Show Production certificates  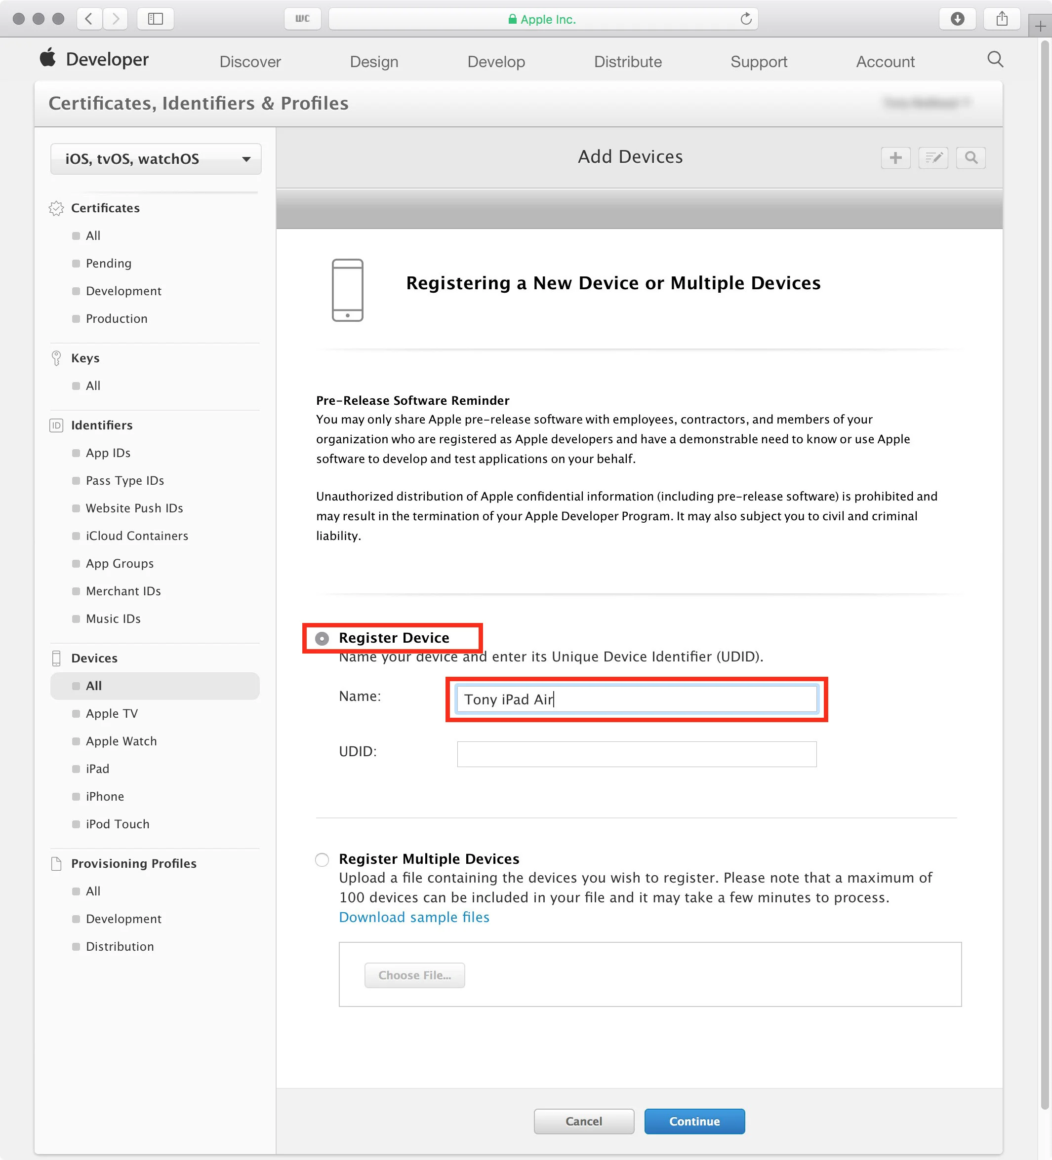(x=117, y=319)
